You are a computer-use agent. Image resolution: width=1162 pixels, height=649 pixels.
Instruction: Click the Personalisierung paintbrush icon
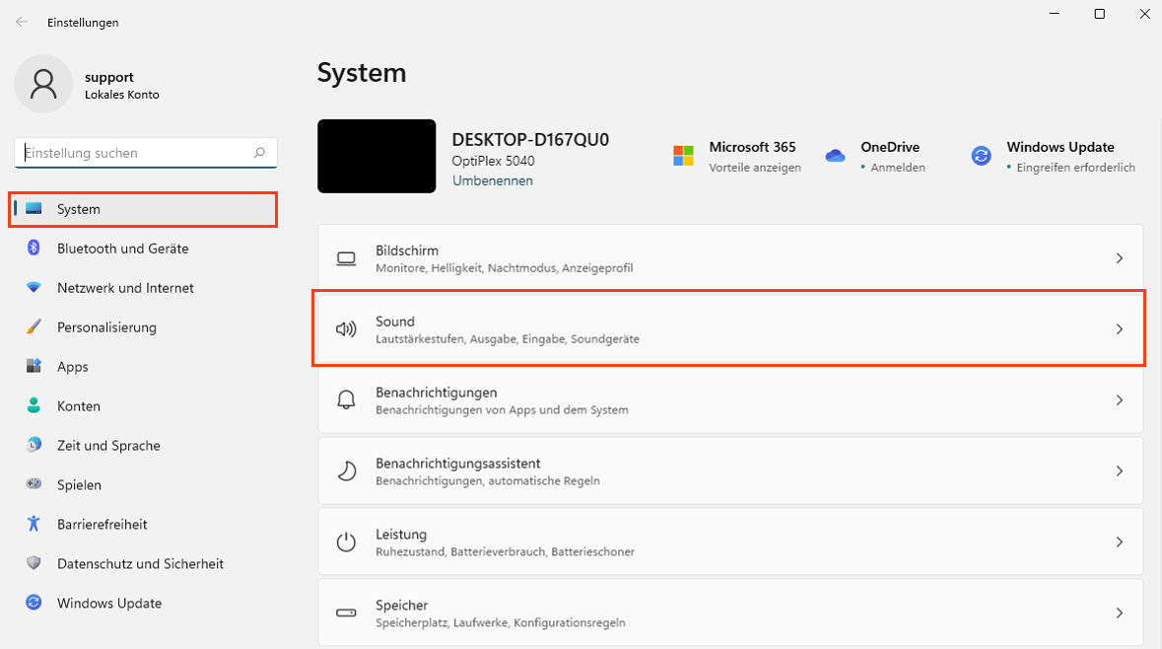[x=34, y=327]
